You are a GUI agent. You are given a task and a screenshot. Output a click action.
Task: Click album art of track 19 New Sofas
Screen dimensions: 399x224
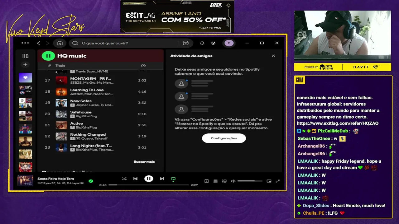point(61,103)
